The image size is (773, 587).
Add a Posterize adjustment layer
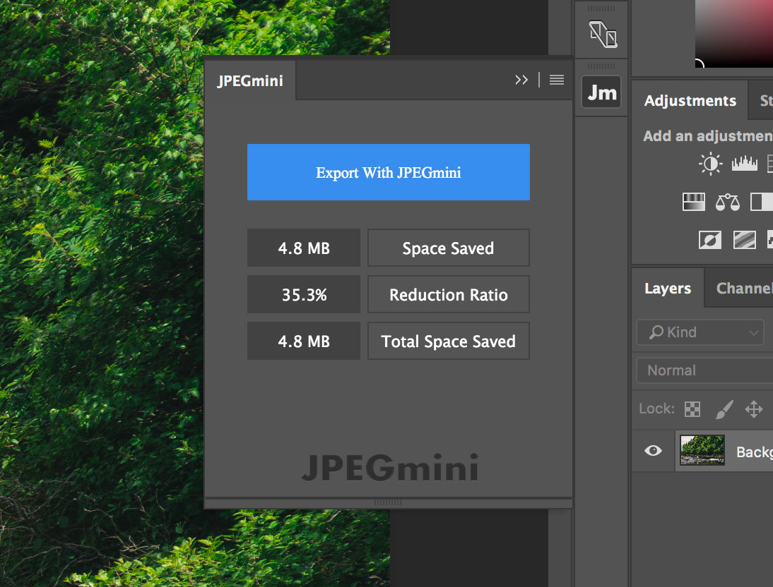click(744, 240)
